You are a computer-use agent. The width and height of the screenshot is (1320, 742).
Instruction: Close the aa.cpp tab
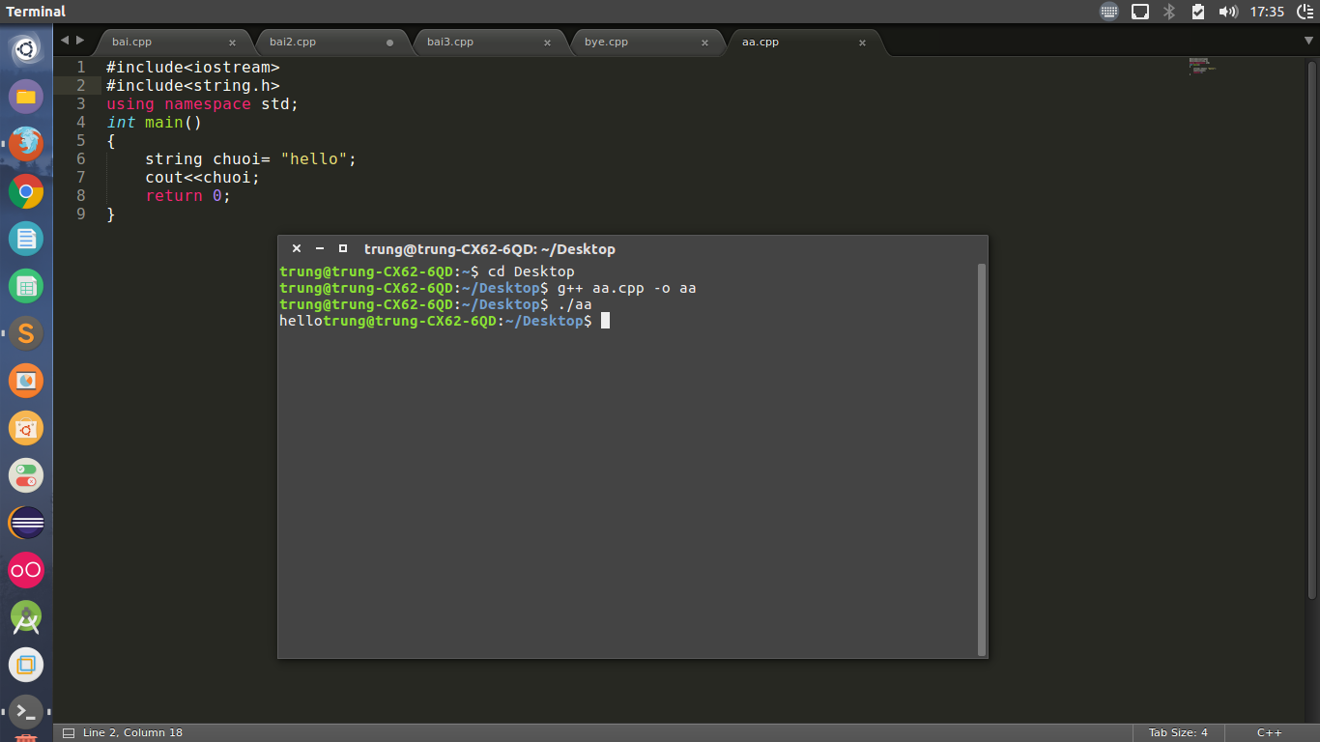pyautogui.click(x=862, y=43)
